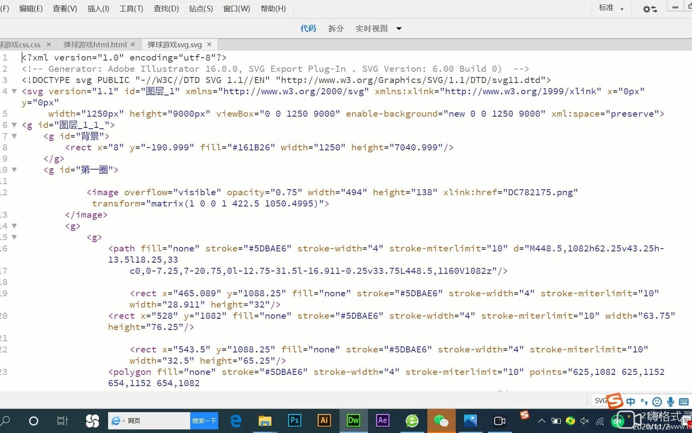The width and height of the screenshot is (692, 433).
Task: Click the camera recorder taskbar icon
Action: [500, 421]
